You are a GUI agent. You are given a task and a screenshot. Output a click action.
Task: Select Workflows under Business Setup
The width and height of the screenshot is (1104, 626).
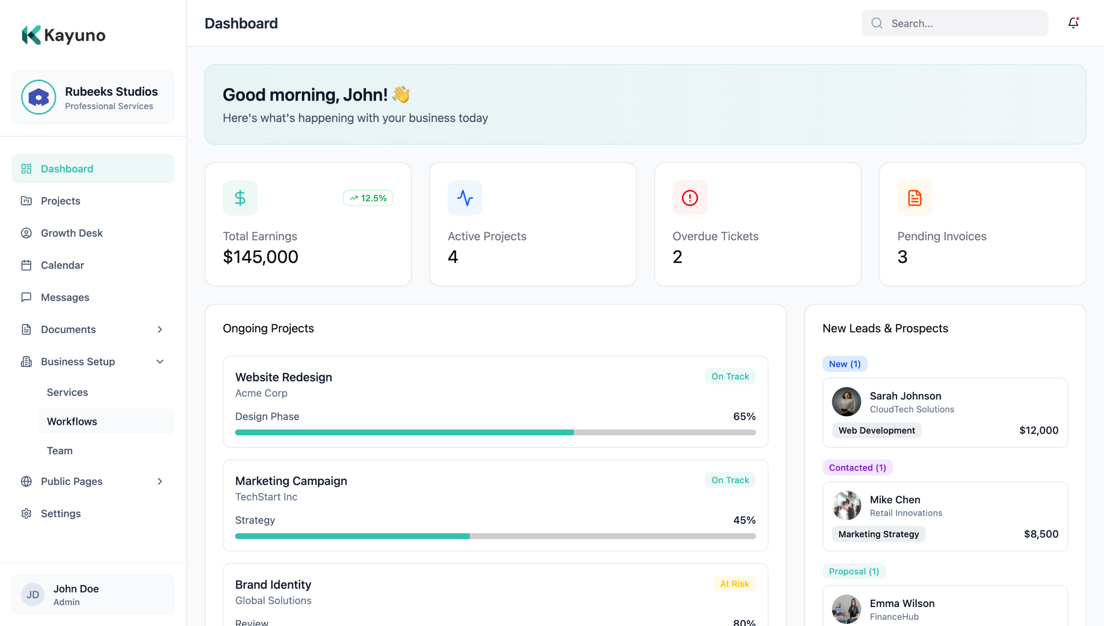tap(72, 422)
